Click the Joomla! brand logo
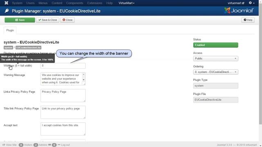This screenshot has height=147, width=262. click(x=239, y=11)
